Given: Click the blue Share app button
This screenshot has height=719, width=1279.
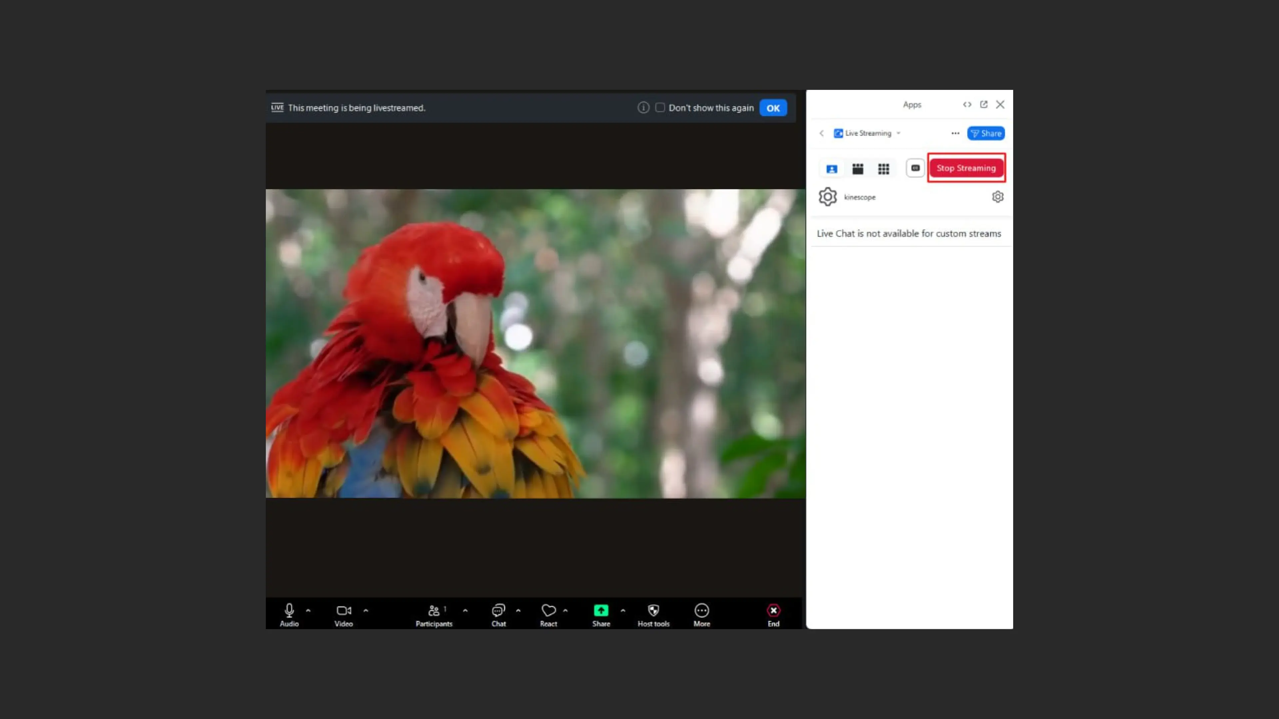Looking at the screenshot, I should point(986,133).
